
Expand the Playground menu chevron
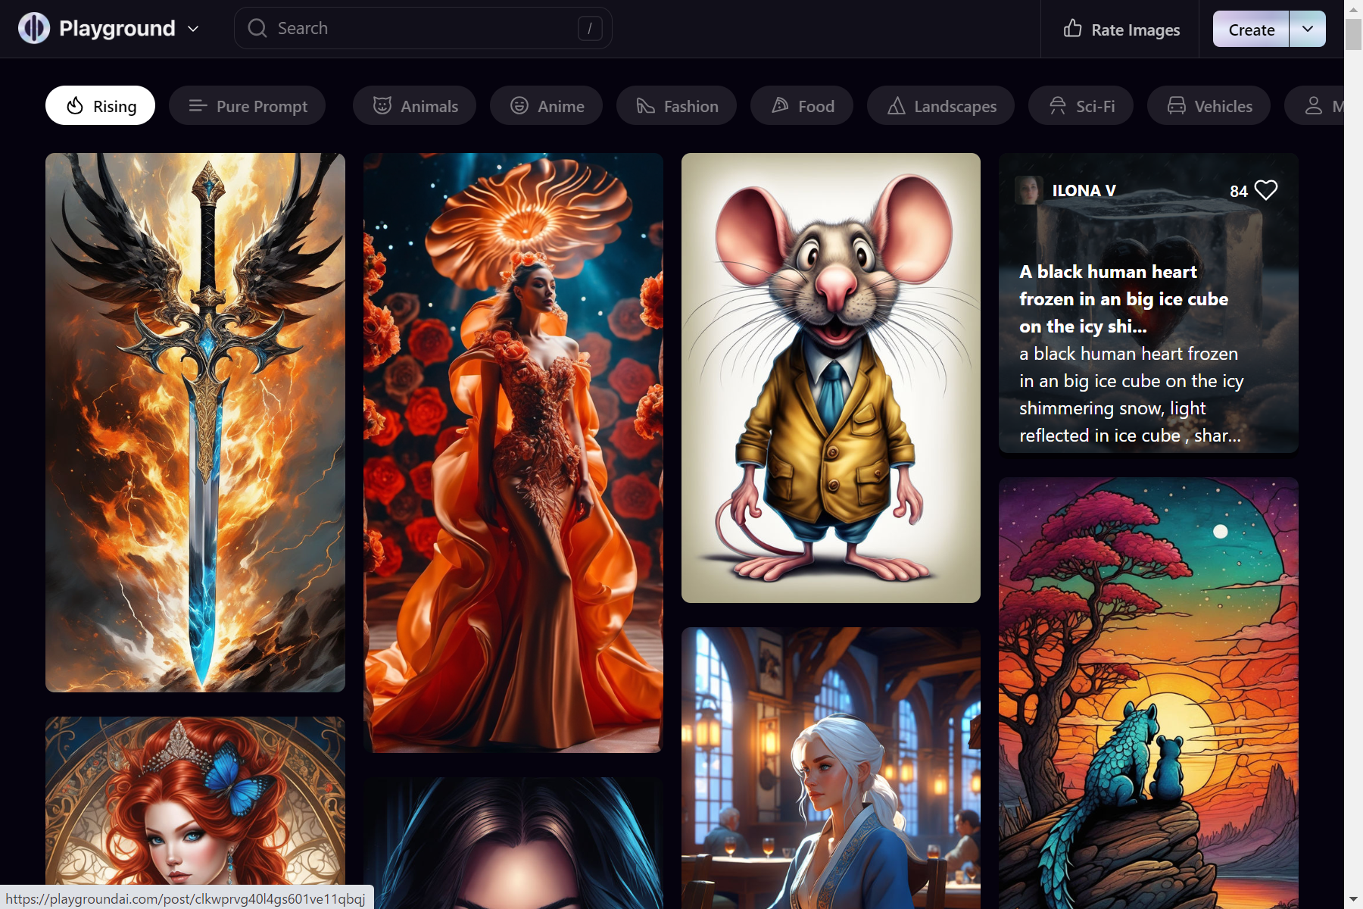tap(193, 29)
